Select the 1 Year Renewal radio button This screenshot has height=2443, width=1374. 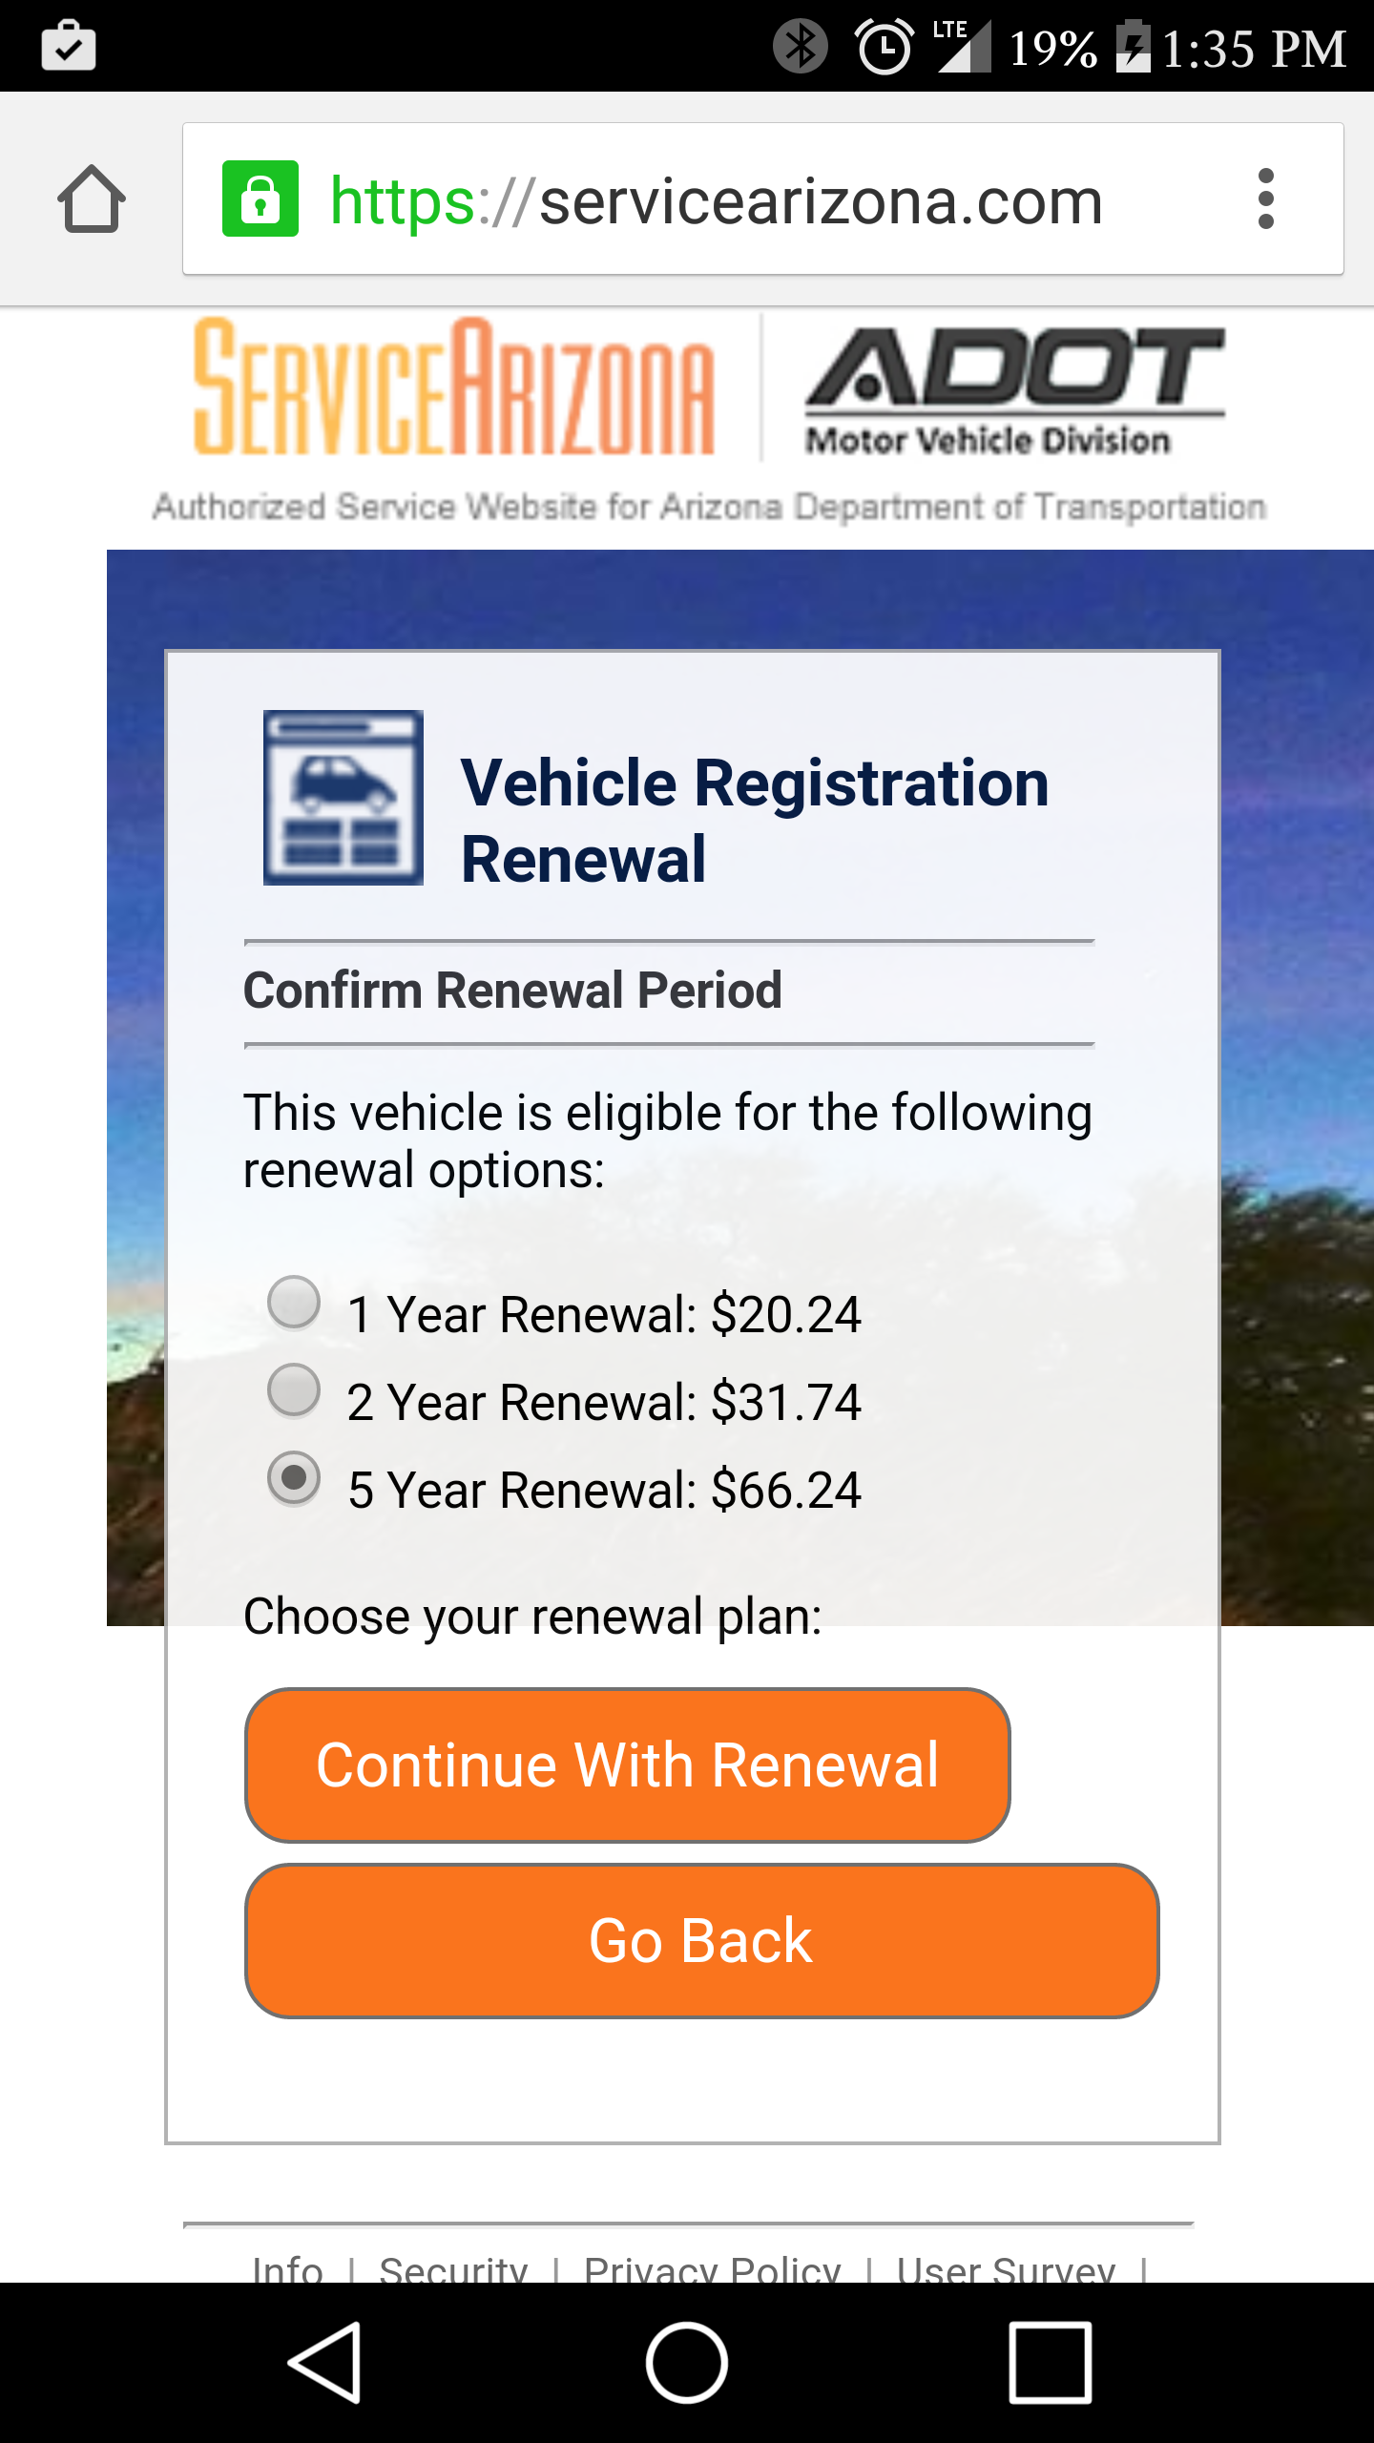[x=294, y=1303]
